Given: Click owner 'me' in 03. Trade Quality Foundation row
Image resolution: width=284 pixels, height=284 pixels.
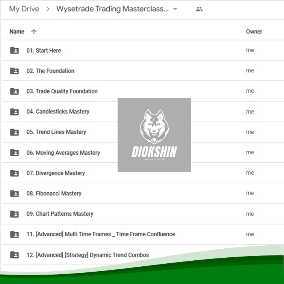Looking at the screenshot, I should click(x=250, y=91).
